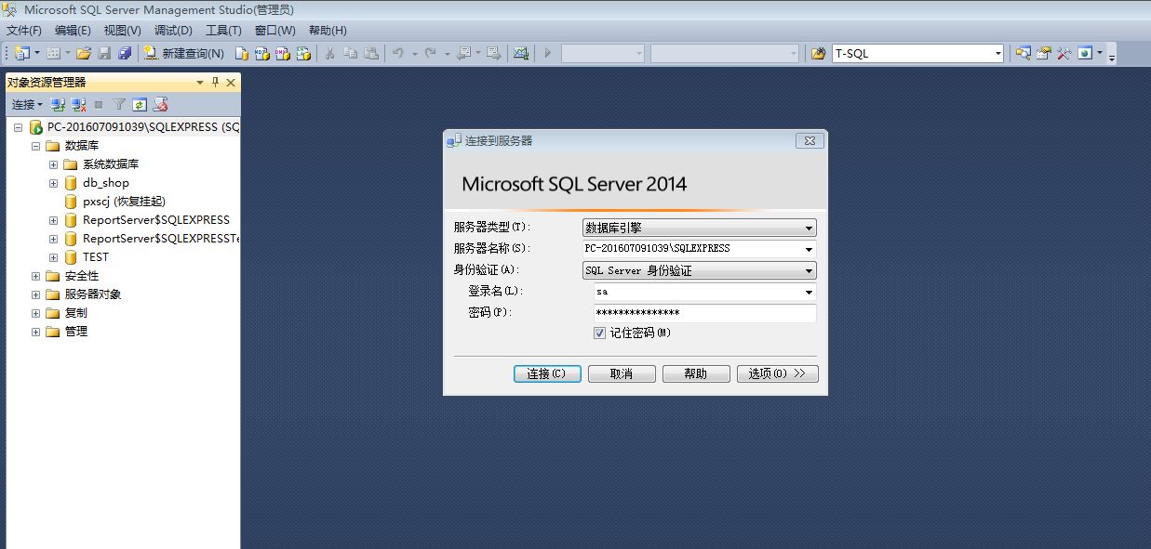1151x549 pixels.
Task: Expand the 管理 folder
Action: pyautogui.click(x=35, y=332)
